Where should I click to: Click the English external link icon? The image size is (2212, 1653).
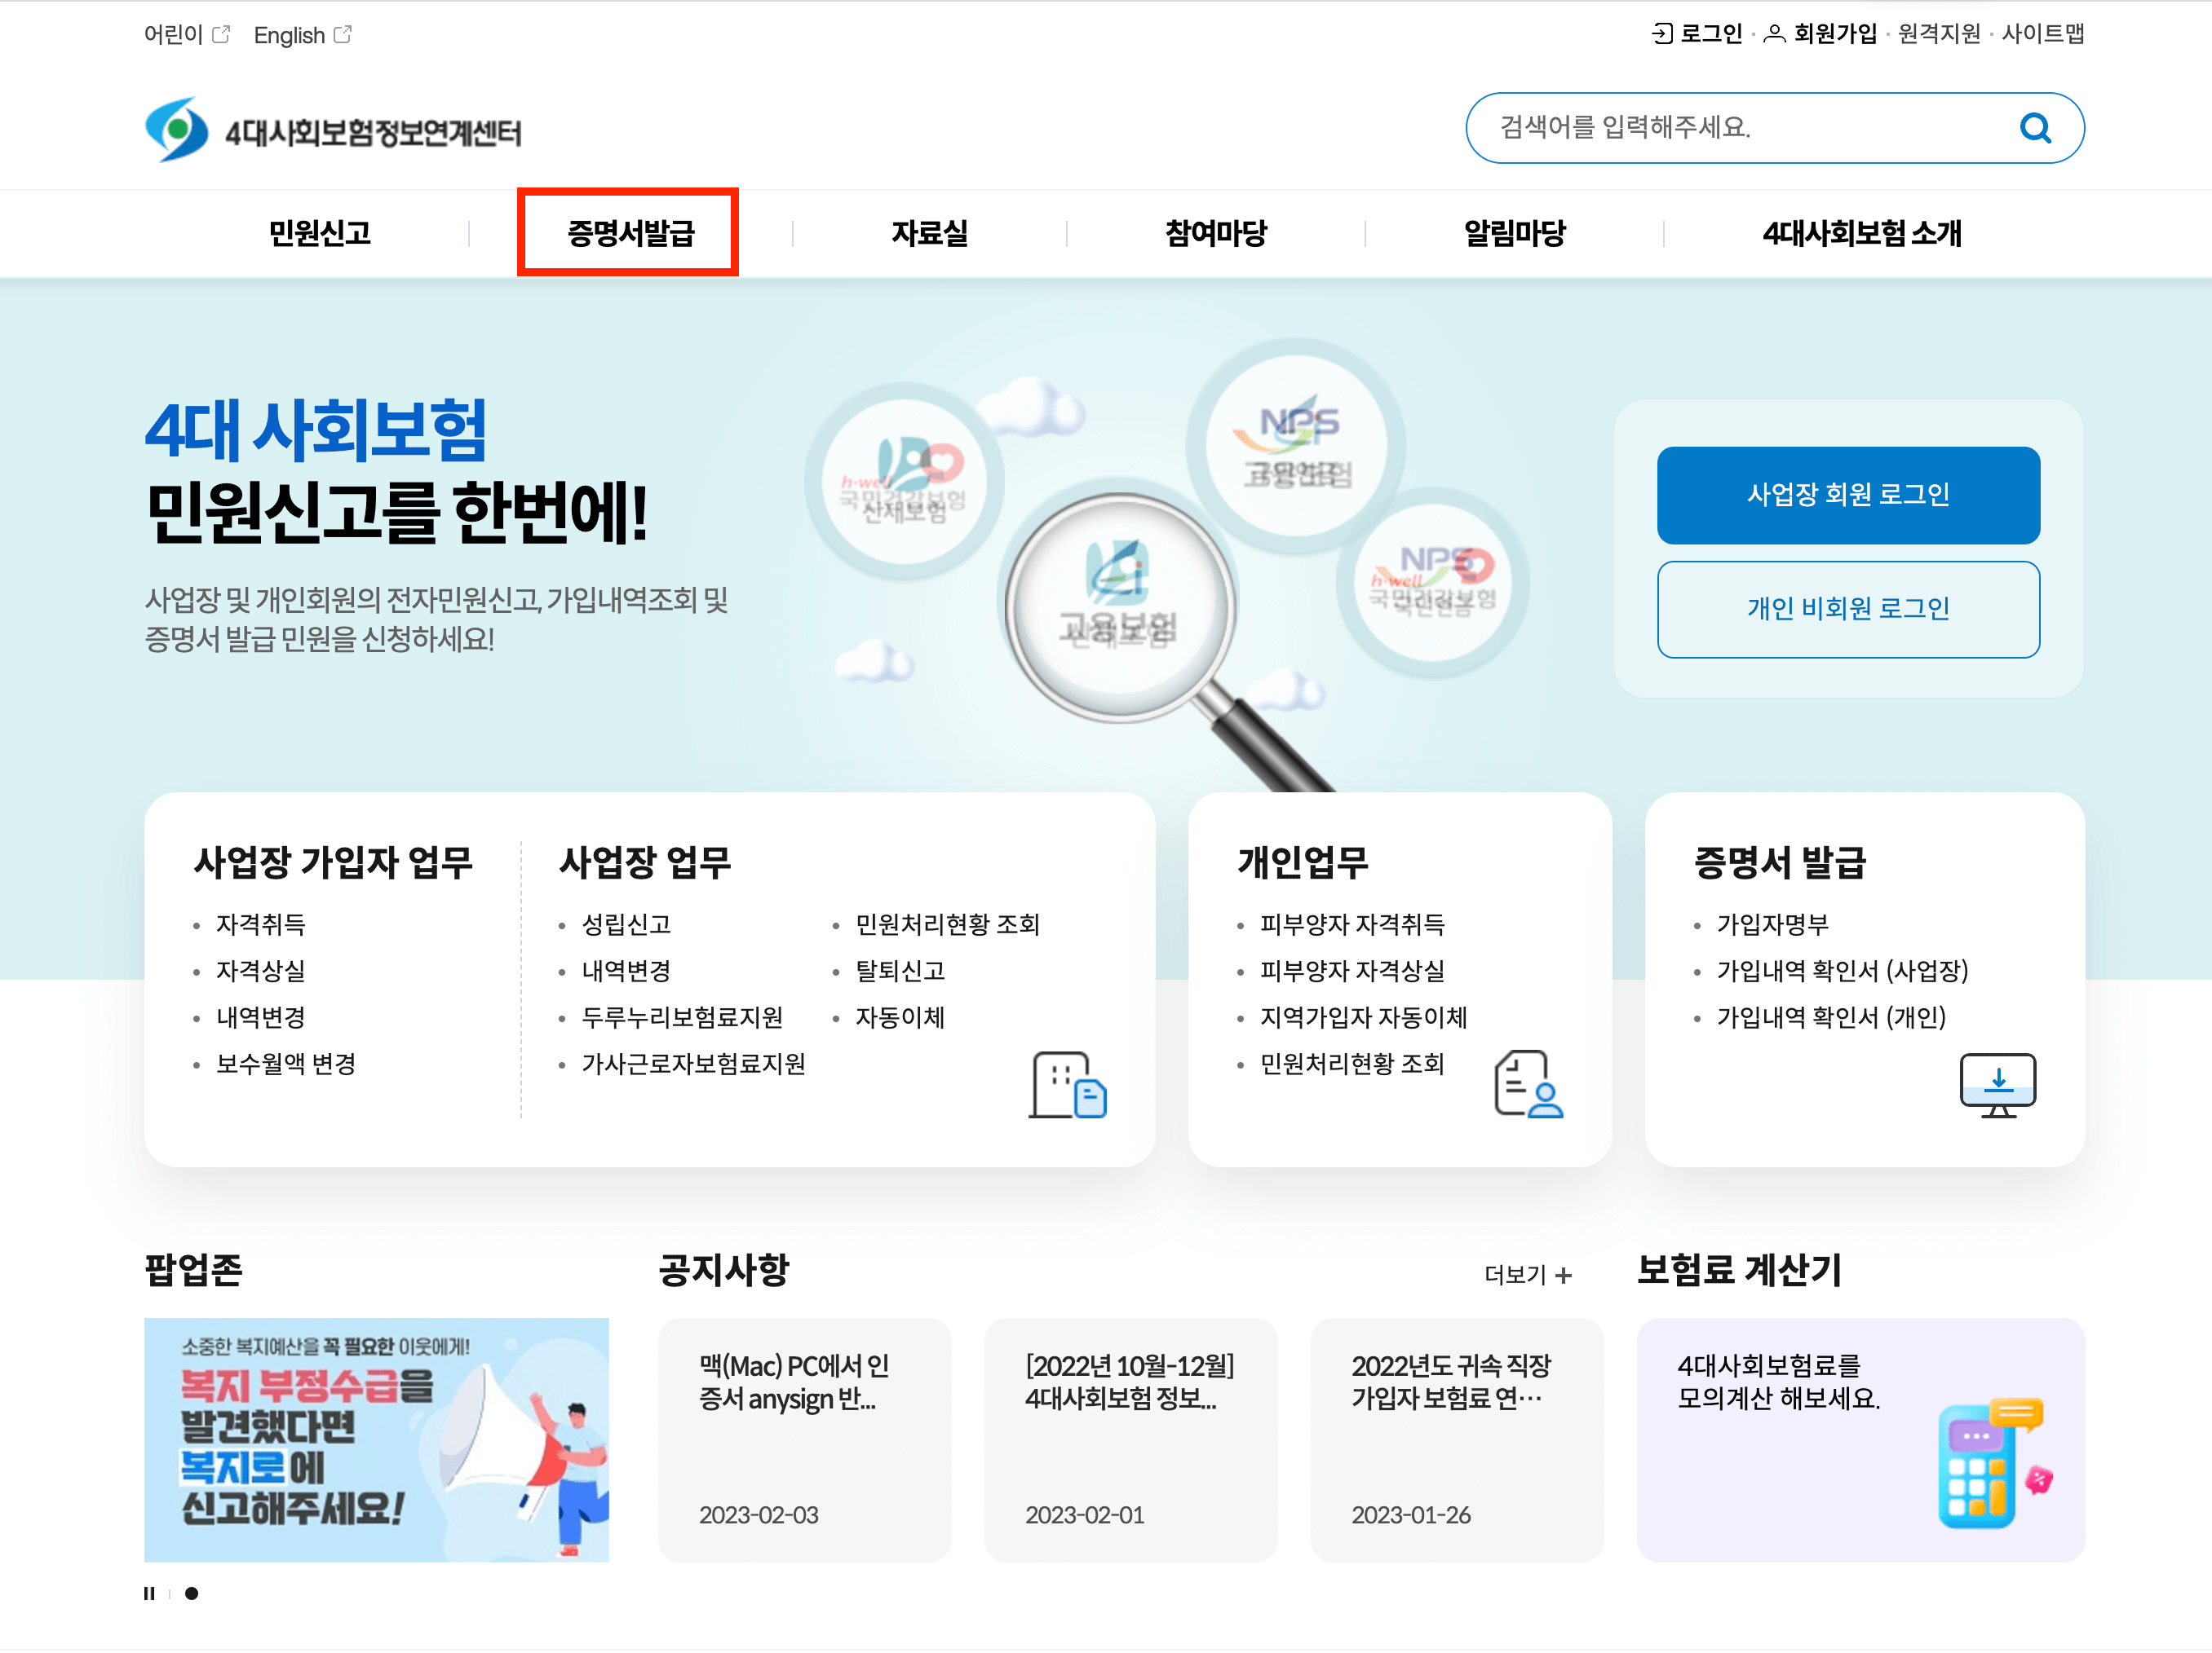pos(342,35)
